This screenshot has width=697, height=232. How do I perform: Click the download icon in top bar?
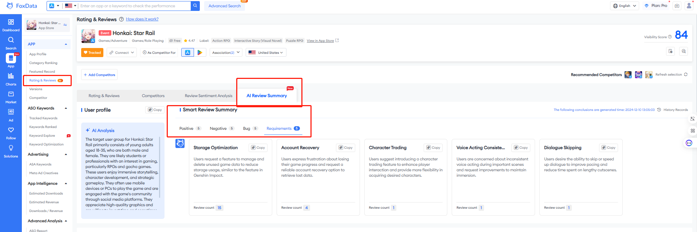677,6
